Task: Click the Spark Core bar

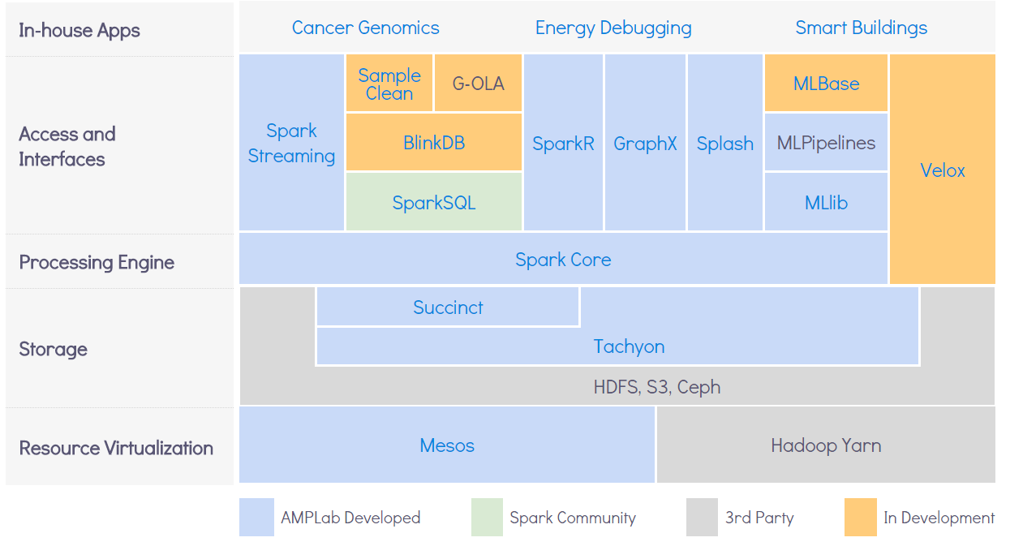Action: (x=563, y=259)
